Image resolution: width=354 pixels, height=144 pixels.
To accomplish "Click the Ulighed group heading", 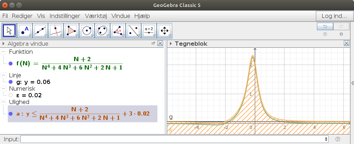I will [19, 102].
